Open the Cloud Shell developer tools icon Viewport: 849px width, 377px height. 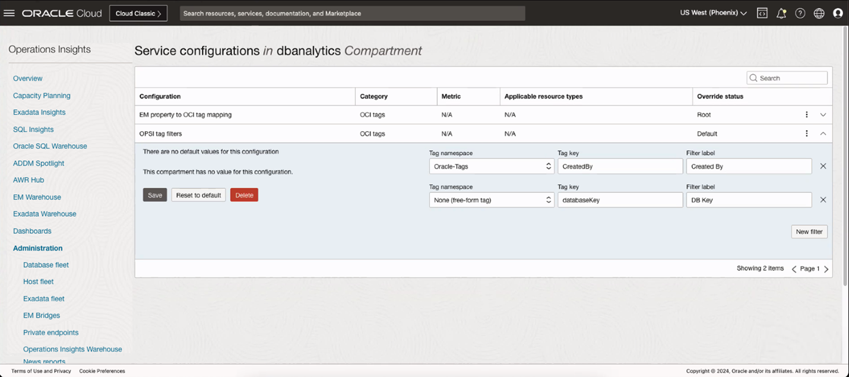click(x=762, y=13)
